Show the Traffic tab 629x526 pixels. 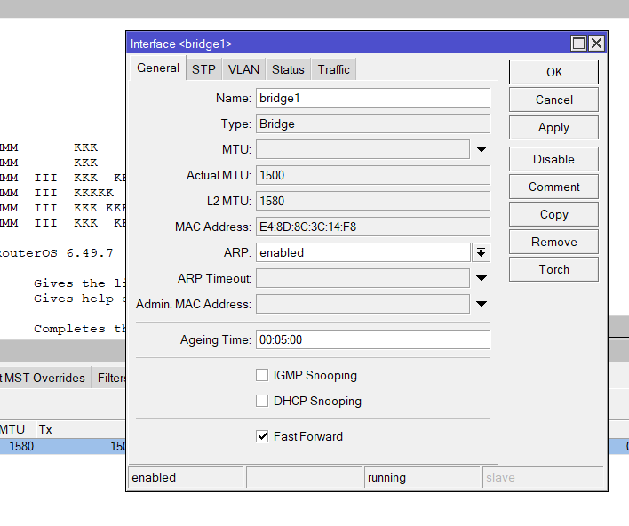[x=334, y=69]
